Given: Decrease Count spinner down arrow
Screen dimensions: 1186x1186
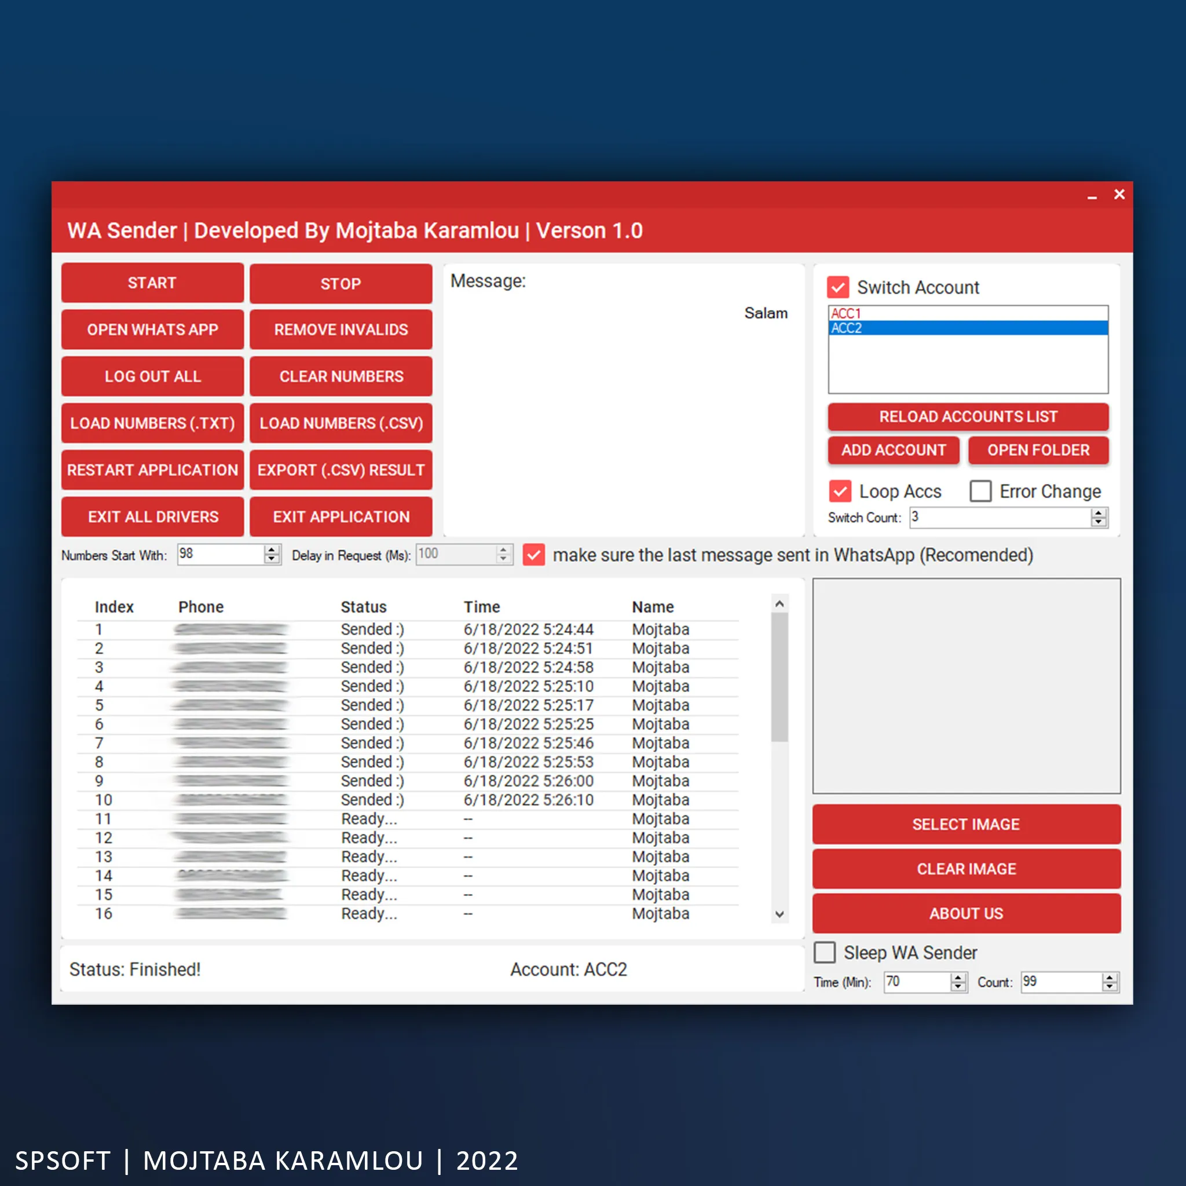Looking at the screenshot, I should [1109, 986].
